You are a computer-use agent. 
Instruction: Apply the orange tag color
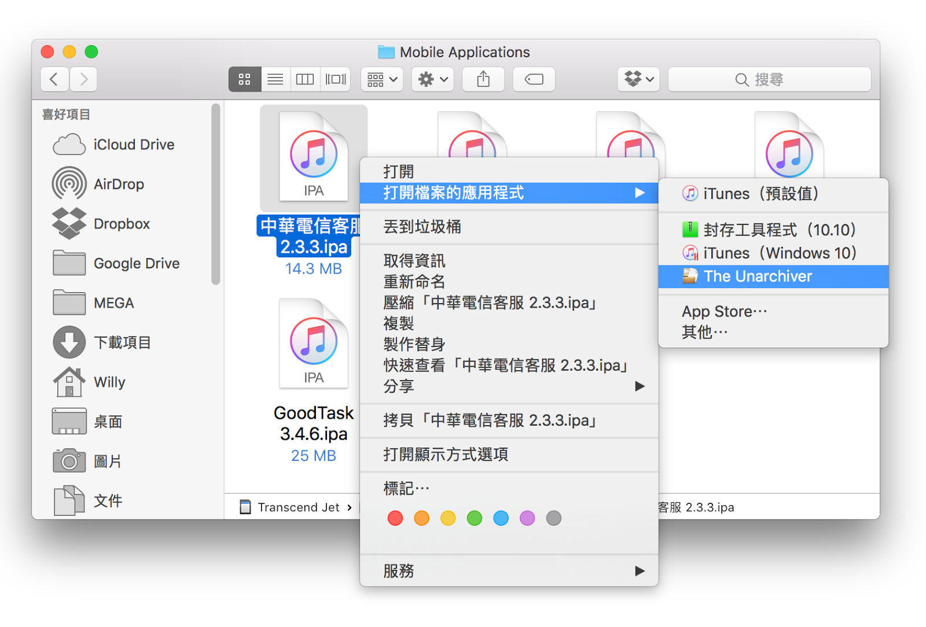pos(422,518)
